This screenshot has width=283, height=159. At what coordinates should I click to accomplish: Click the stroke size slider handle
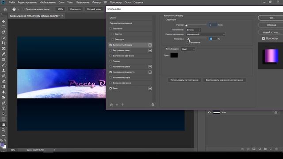[x=187, y=25]
